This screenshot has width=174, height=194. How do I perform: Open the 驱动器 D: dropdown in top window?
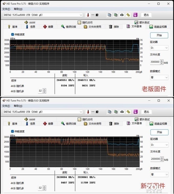click(x=159, y=48)
